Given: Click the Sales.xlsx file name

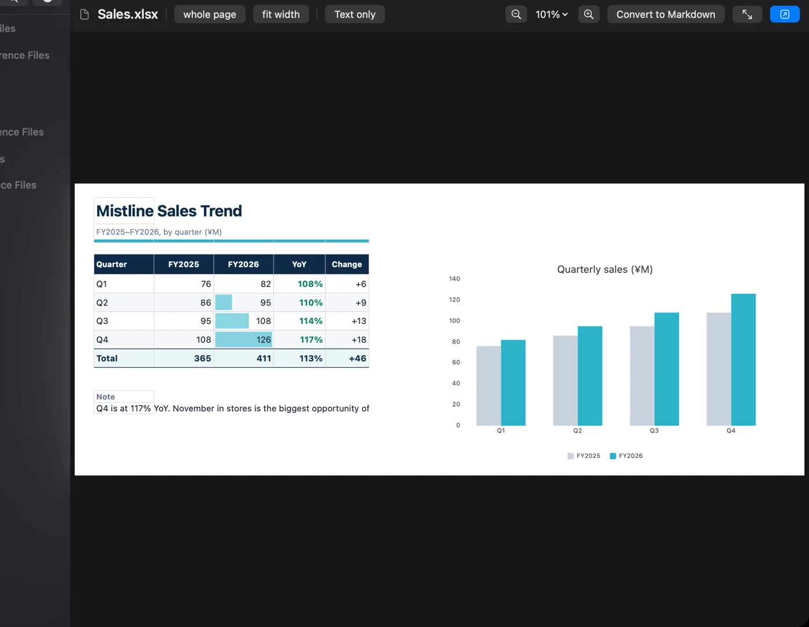Looking at the screenshot, I should pos(128,14).
